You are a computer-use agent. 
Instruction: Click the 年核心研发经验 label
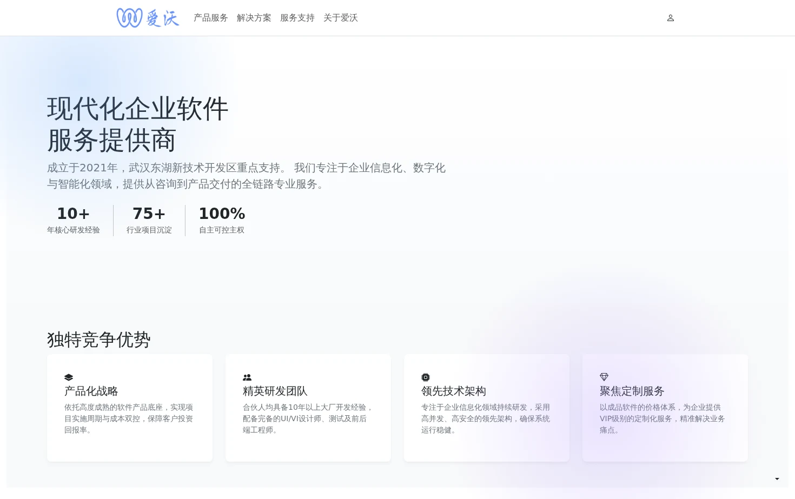[74, 230]
